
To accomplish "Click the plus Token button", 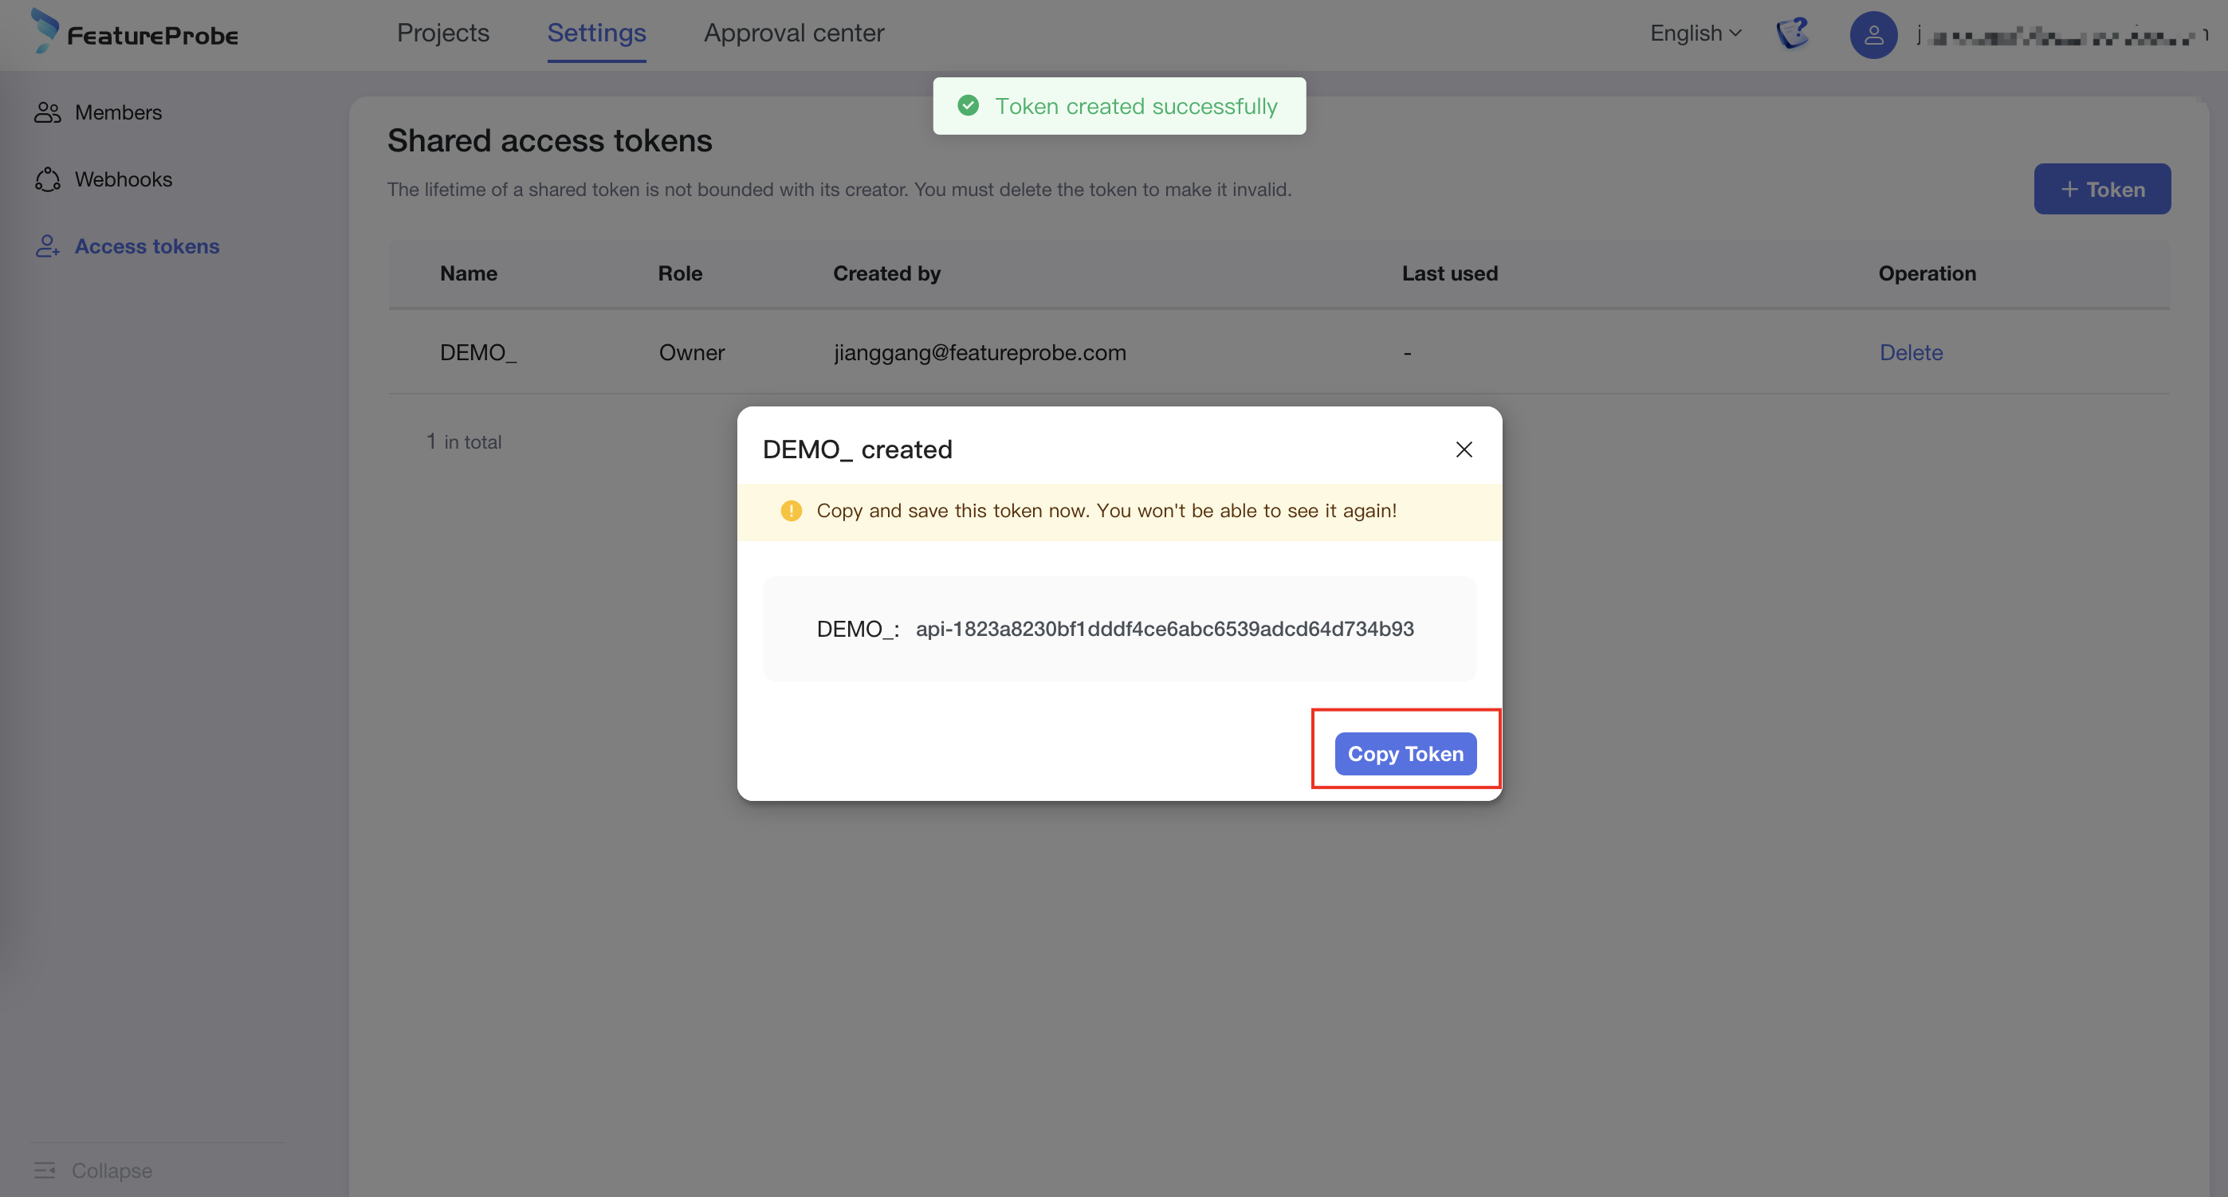I will point(2103,189).
